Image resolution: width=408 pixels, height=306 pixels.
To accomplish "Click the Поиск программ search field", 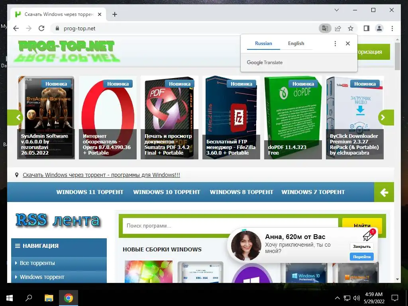I will [230, 226].
